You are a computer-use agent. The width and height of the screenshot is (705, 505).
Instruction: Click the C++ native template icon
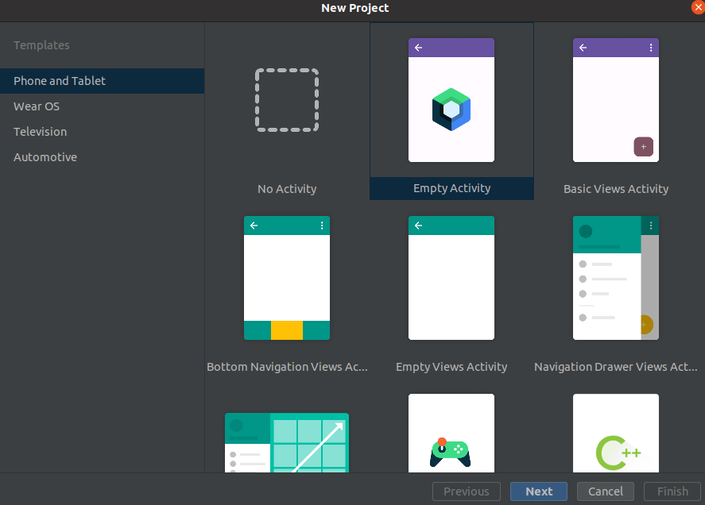[618, 453]
